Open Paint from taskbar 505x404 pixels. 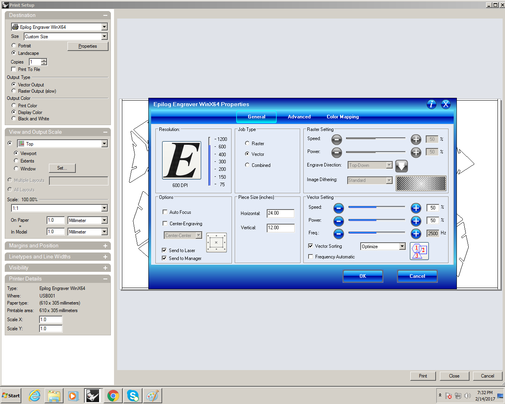pos(152,396)
